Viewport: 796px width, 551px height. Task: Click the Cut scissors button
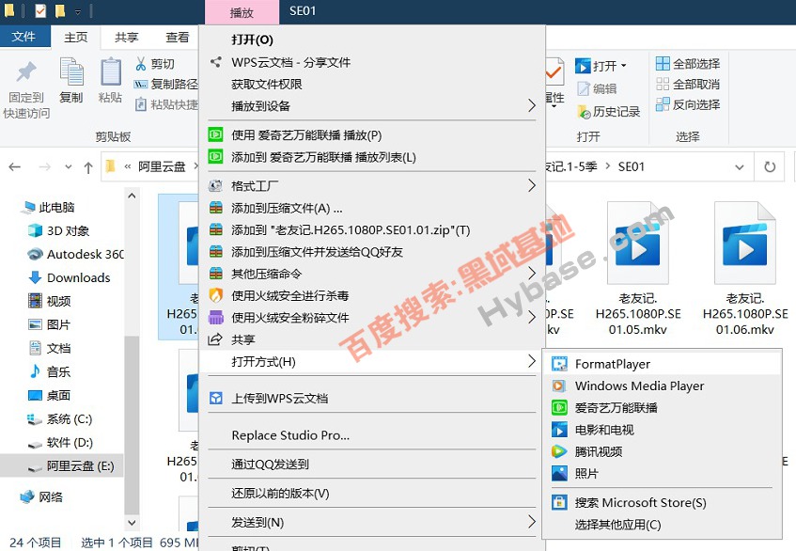(155, 64)
